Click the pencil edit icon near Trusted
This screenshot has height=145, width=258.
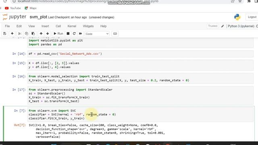click(223, 26)
